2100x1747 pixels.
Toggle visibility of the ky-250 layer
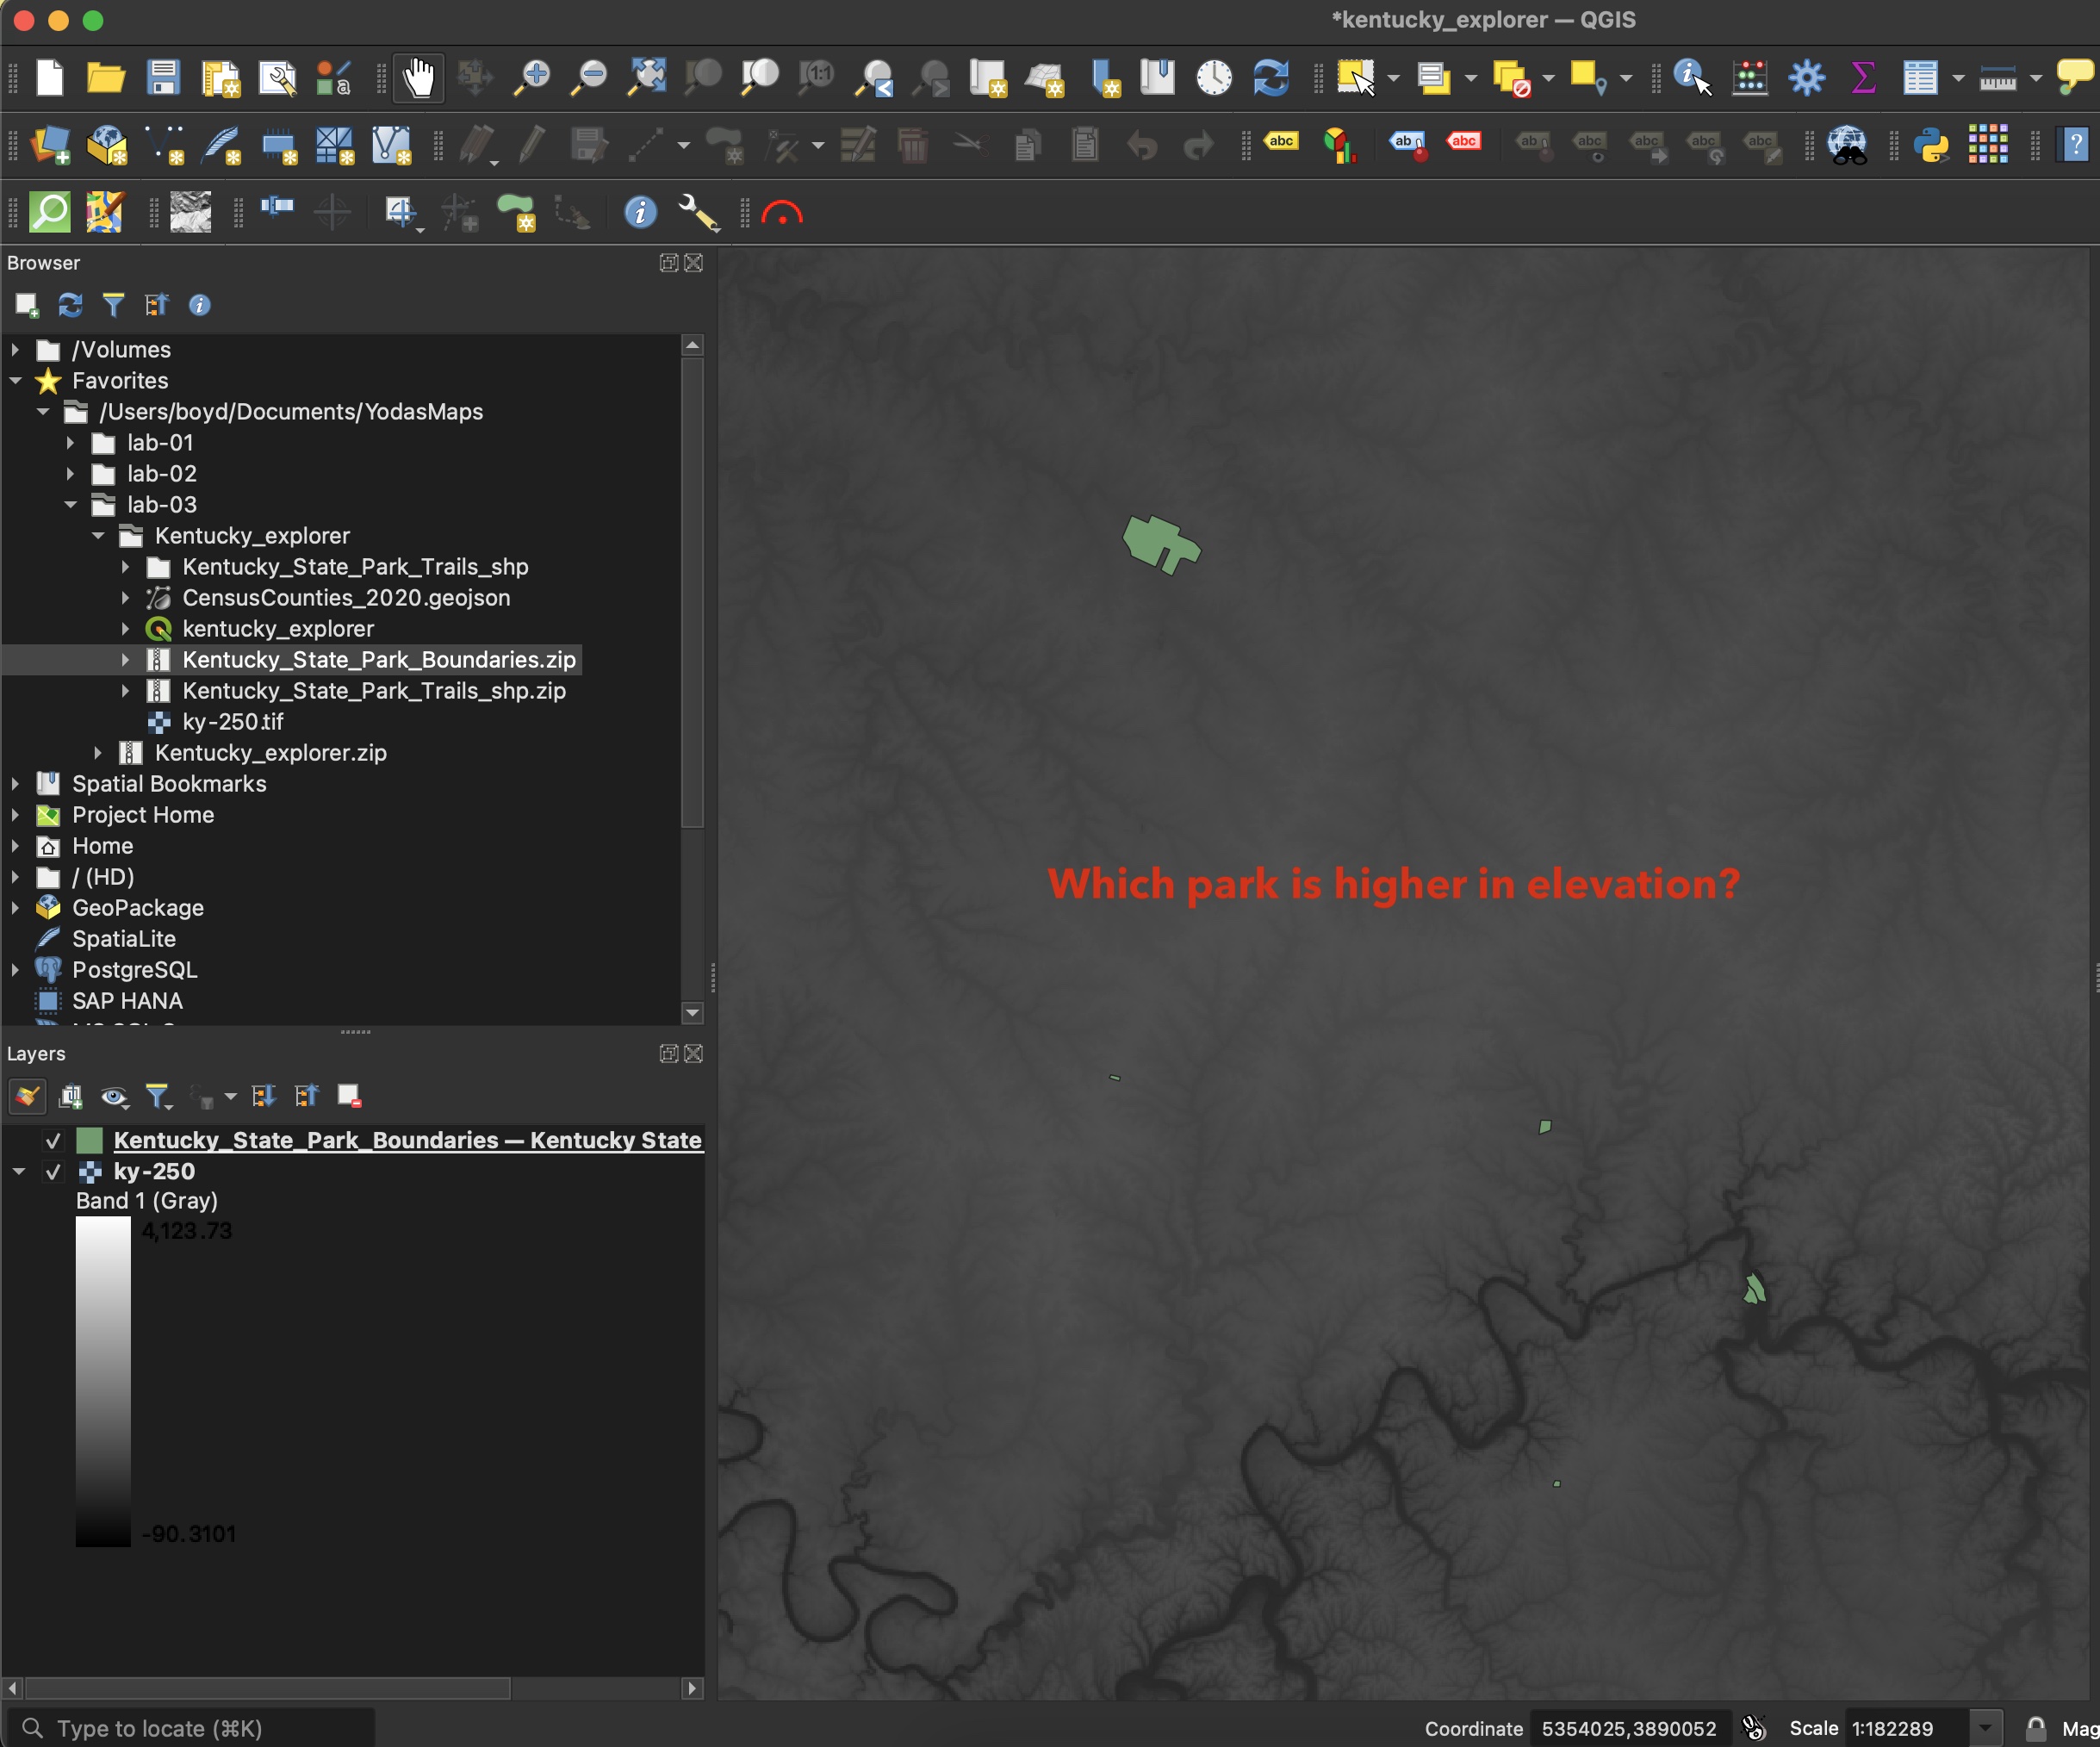tap(53, 1172)
